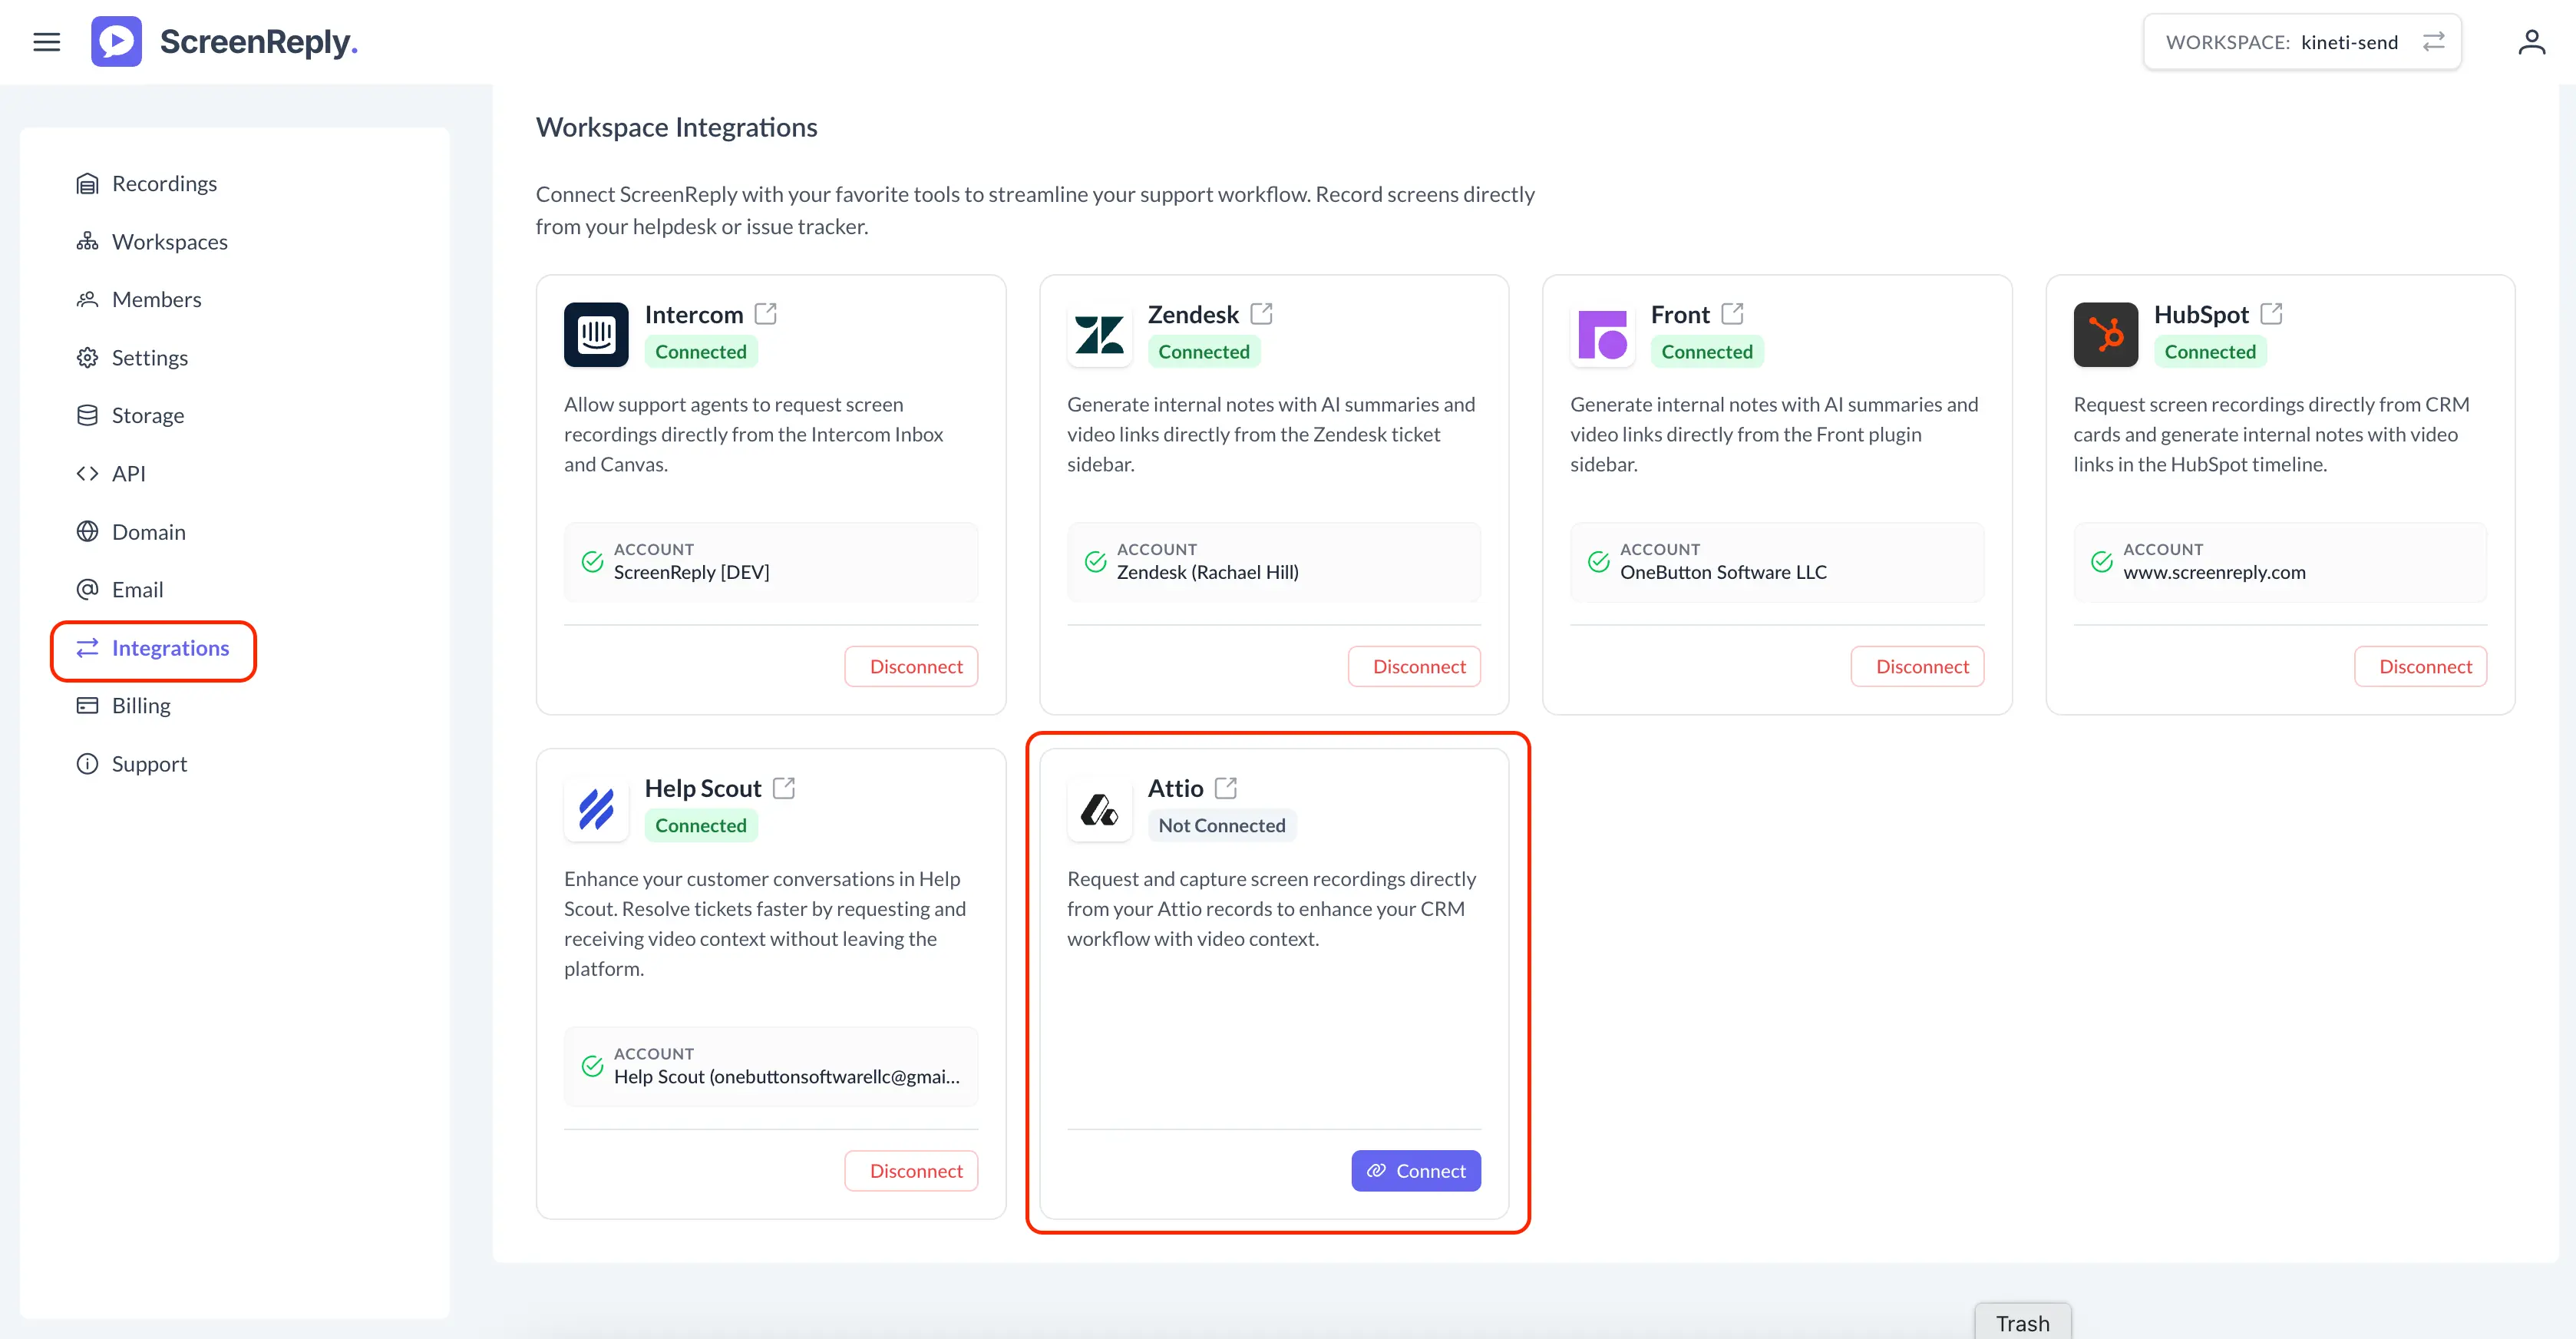The width and height of the screenshot is (2576, 1339).
Task: Open Intercom external link icon
Action: (x=766, y=314)
